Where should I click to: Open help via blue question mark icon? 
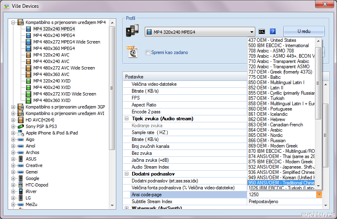272,31
